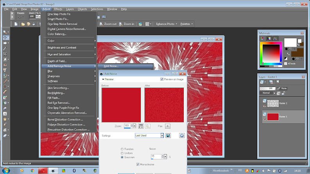The height and width of the screenshot is (174, 310).
Task: Open the Normal blend mode dropdown
Action: pyautogui.click(x=267, y=93)
